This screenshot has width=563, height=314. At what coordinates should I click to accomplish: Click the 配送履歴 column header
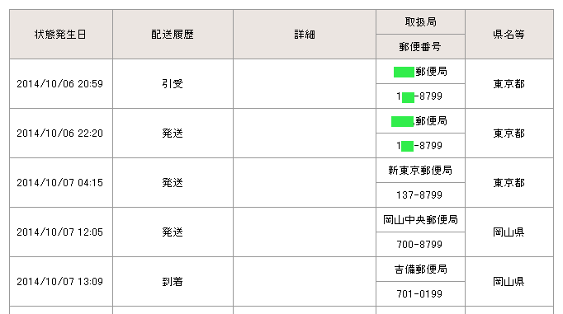173,35
